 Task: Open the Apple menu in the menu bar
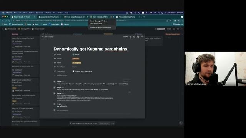pyautogui.click(x=3, y=13)
